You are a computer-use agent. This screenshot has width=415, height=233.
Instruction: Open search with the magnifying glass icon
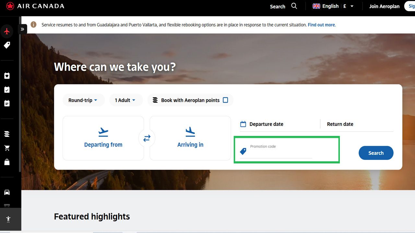point(294,6)
